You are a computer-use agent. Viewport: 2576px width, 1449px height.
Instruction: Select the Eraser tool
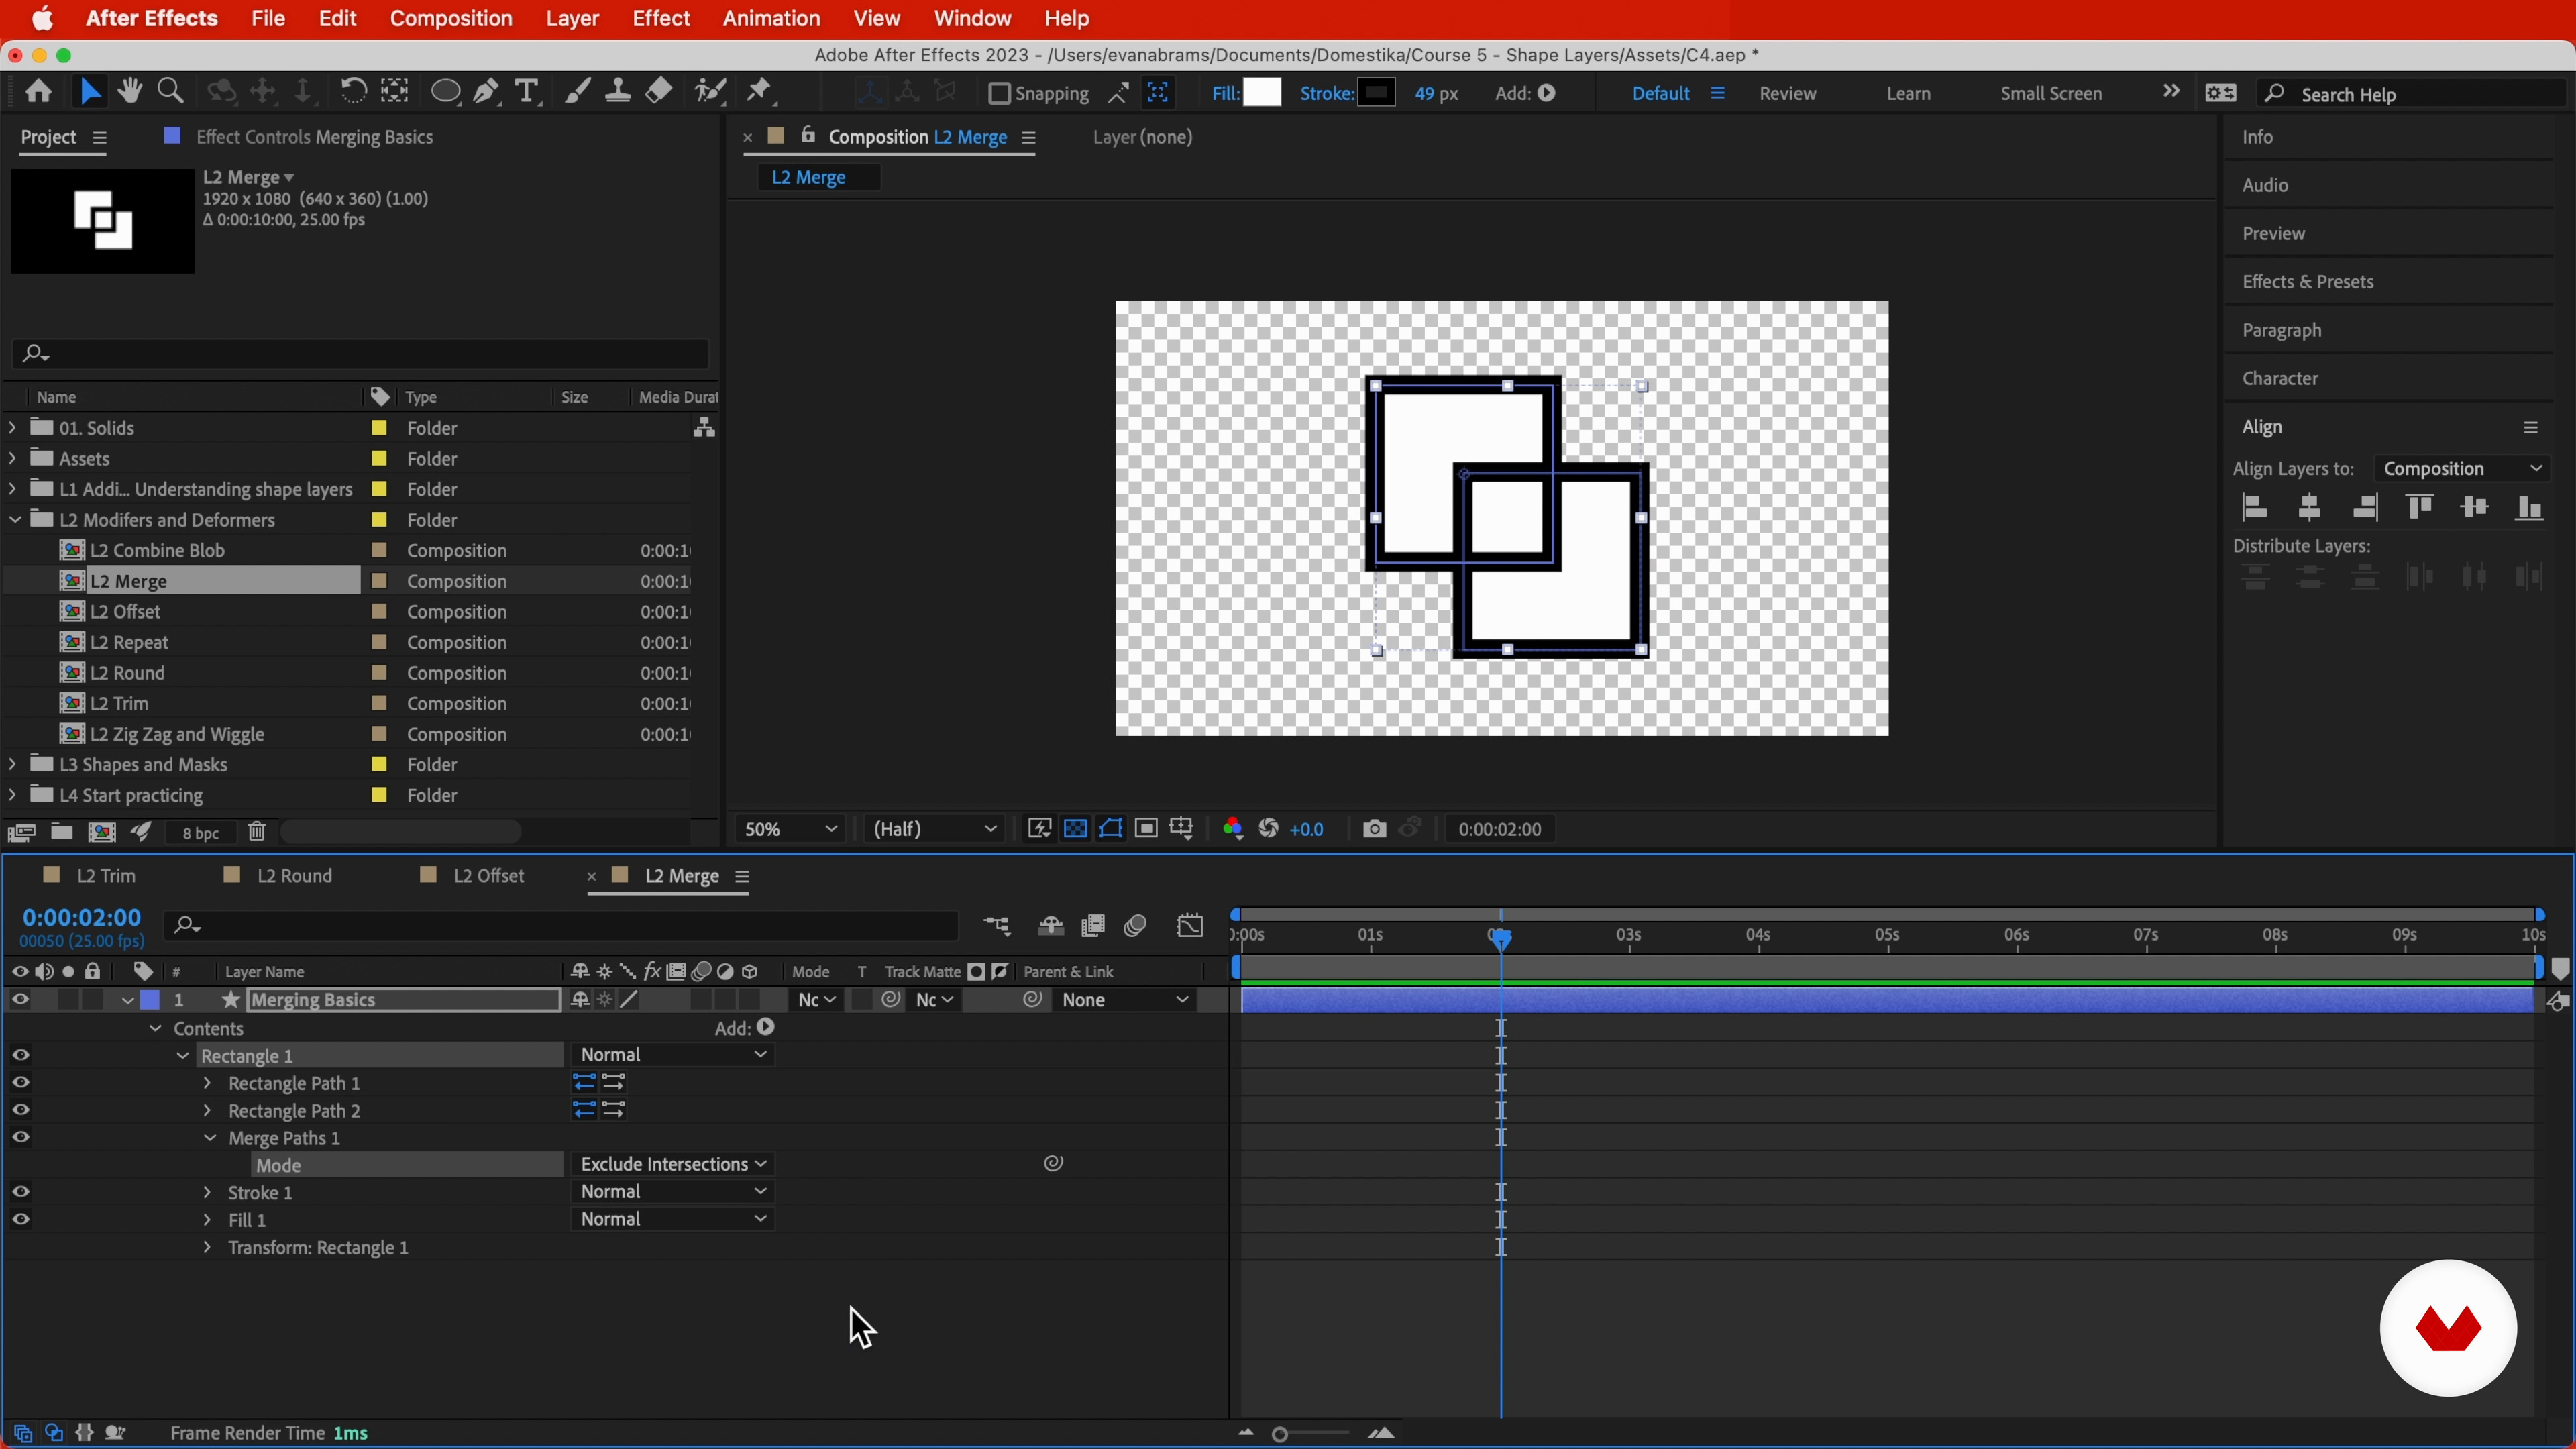[659, 92]
